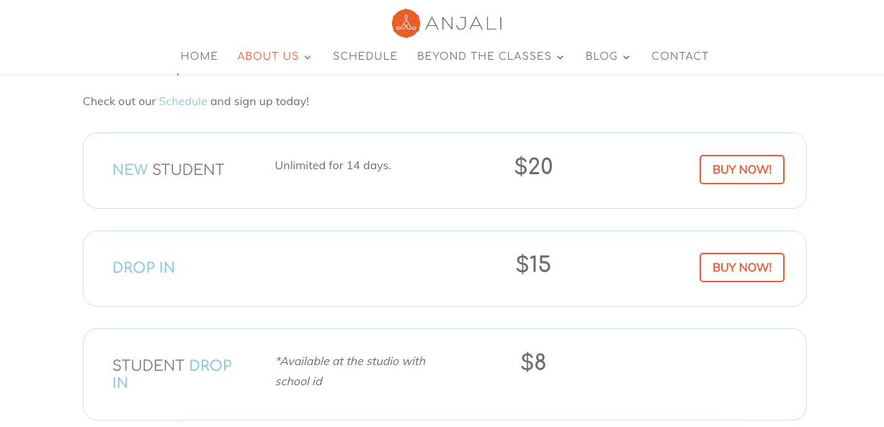Select the New Student heading
The width and height of the screenshot is (884, 427).
click(169, 170)
